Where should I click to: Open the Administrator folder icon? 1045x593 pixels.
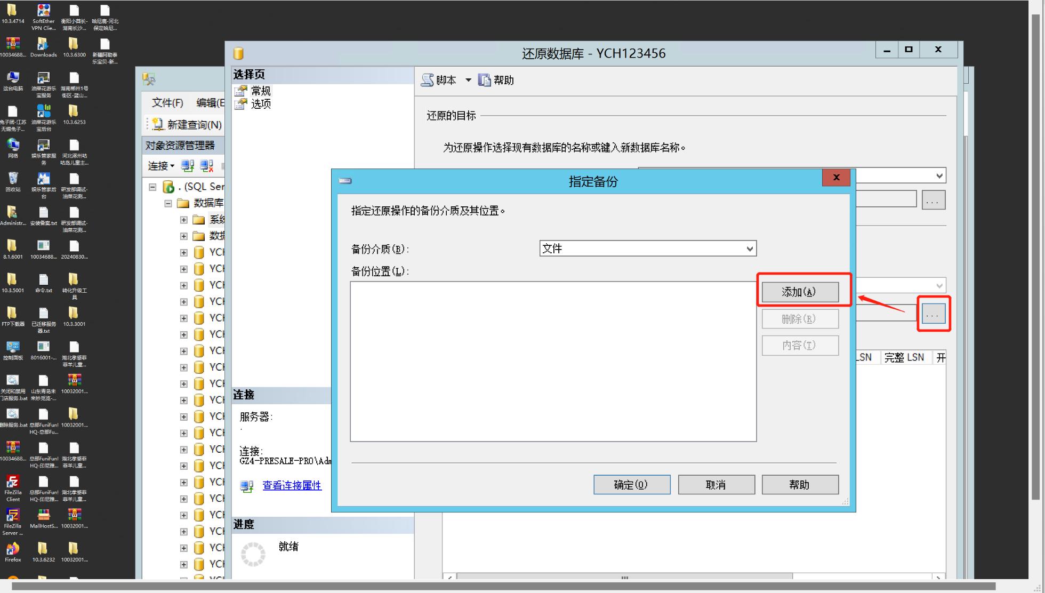(13, 215)
